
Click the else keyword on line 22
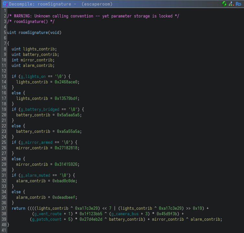[16, 126]
